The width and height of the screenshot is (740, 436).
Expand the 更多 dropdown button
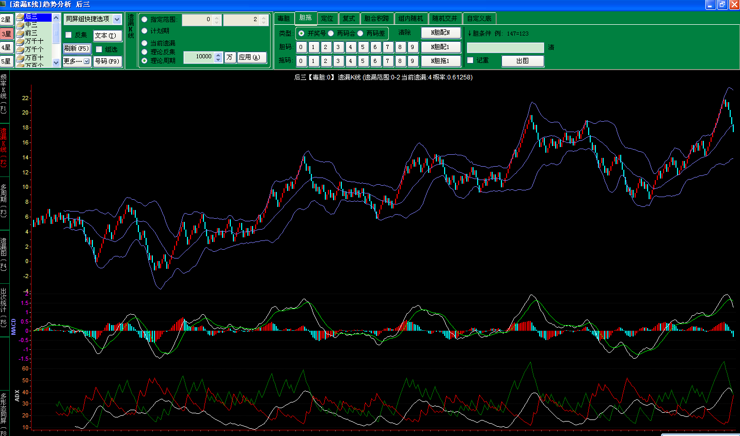(x=77, y=61)
